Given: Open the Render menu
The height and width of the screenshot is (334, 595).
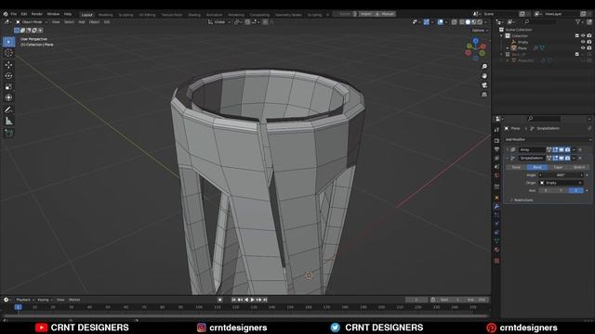Looking at the screenshot, I should coord(37,14).
